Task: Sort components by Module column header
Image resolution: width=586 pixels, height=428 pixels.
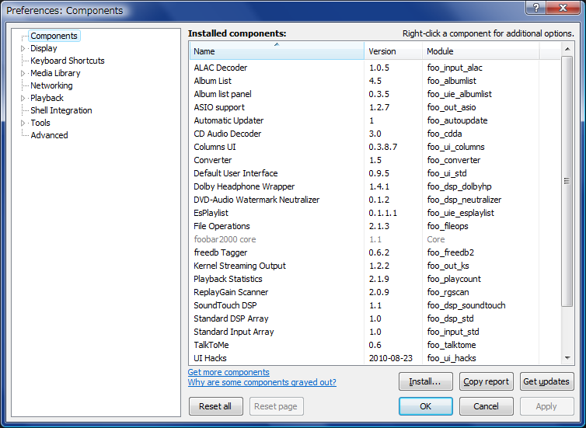Action: (x=480, y=50)
